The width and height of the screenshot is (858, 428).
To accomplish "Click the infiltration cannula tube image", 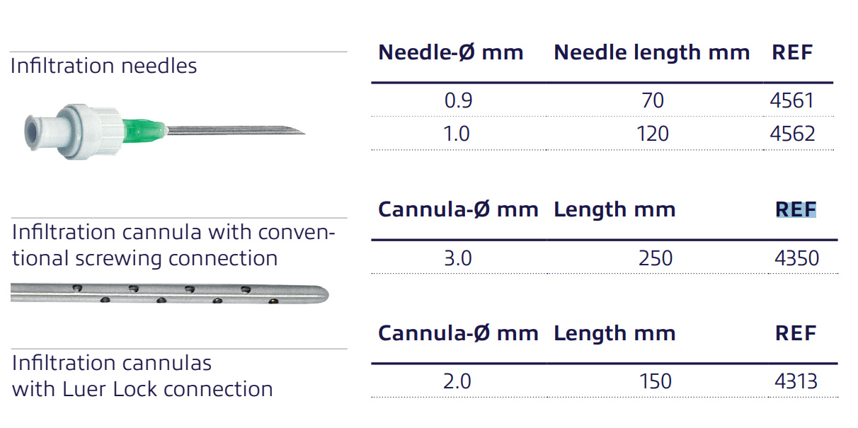I will tap(170, 295).
